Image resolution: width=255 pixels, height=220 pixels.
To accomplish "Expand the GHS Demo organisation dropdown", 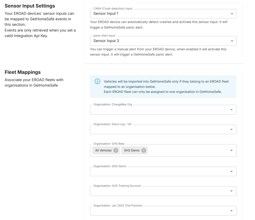I will (x=160, y=171).
